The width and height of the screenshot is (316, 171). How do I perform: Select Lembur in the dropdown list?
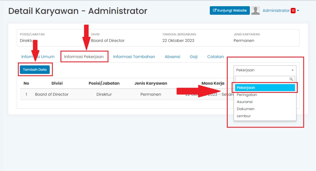coord(244,116)
